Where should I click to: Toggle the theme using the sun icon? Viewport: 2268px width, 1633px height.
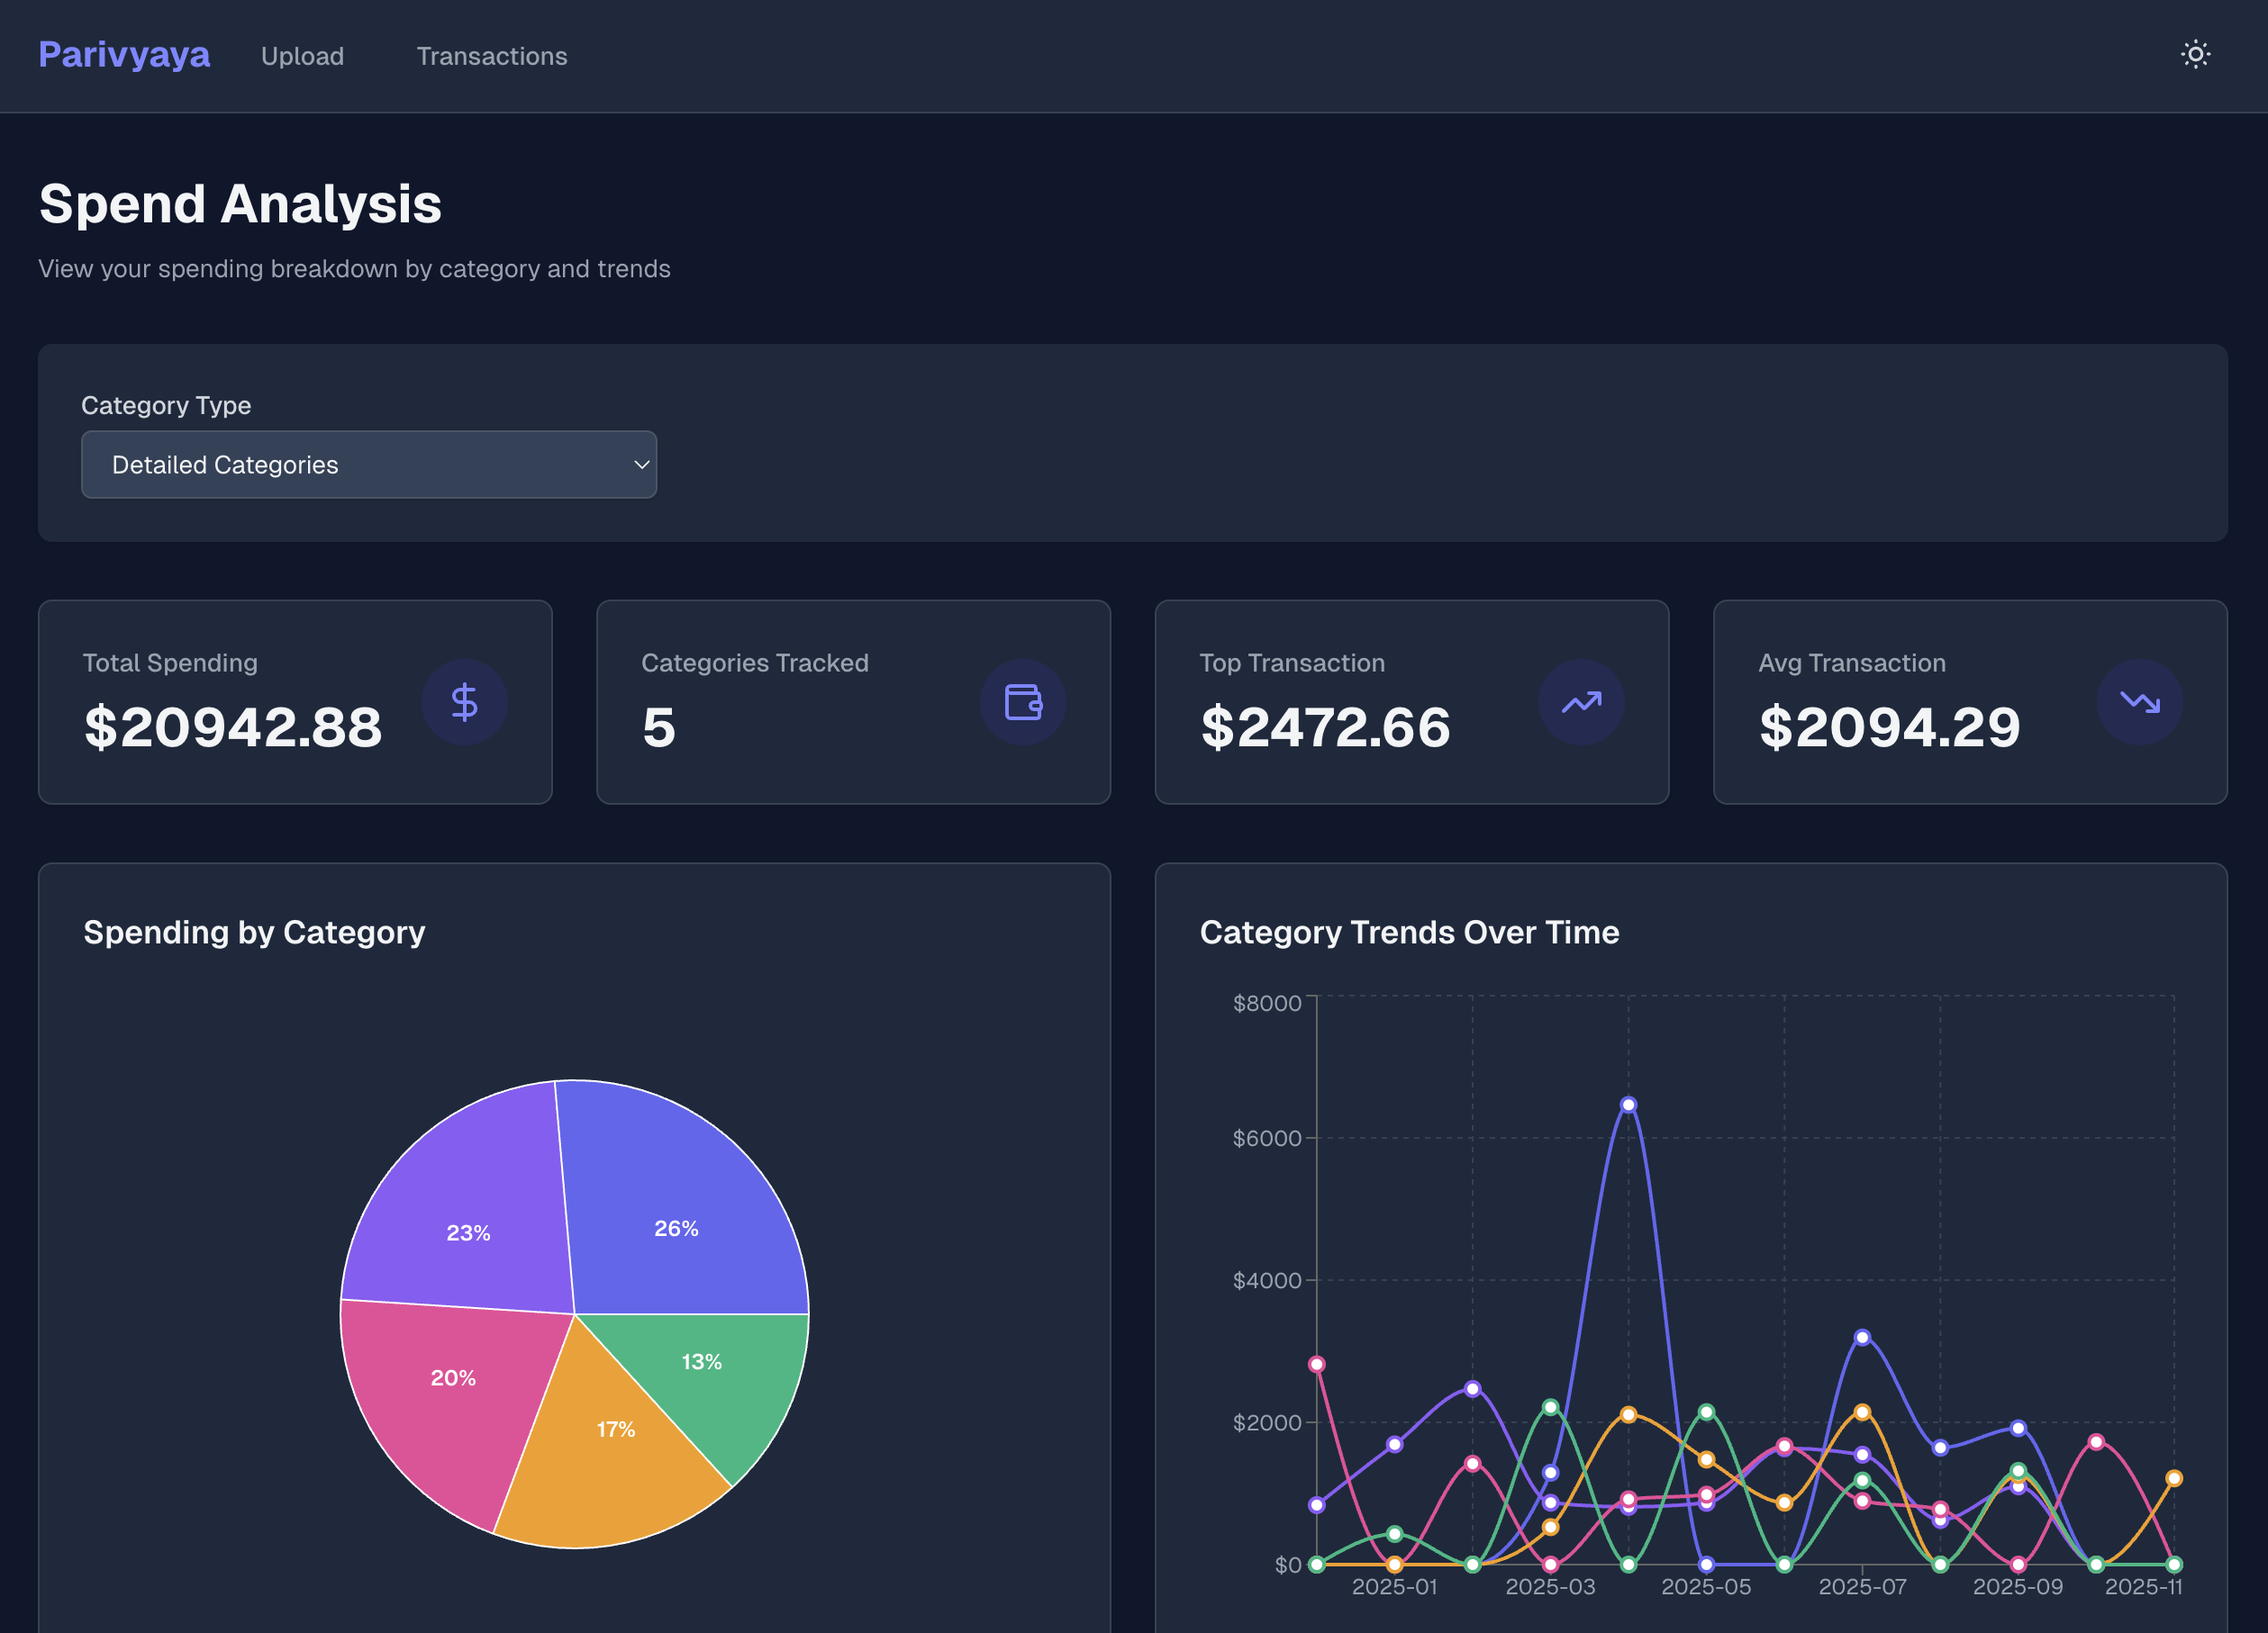point(2196,55)
